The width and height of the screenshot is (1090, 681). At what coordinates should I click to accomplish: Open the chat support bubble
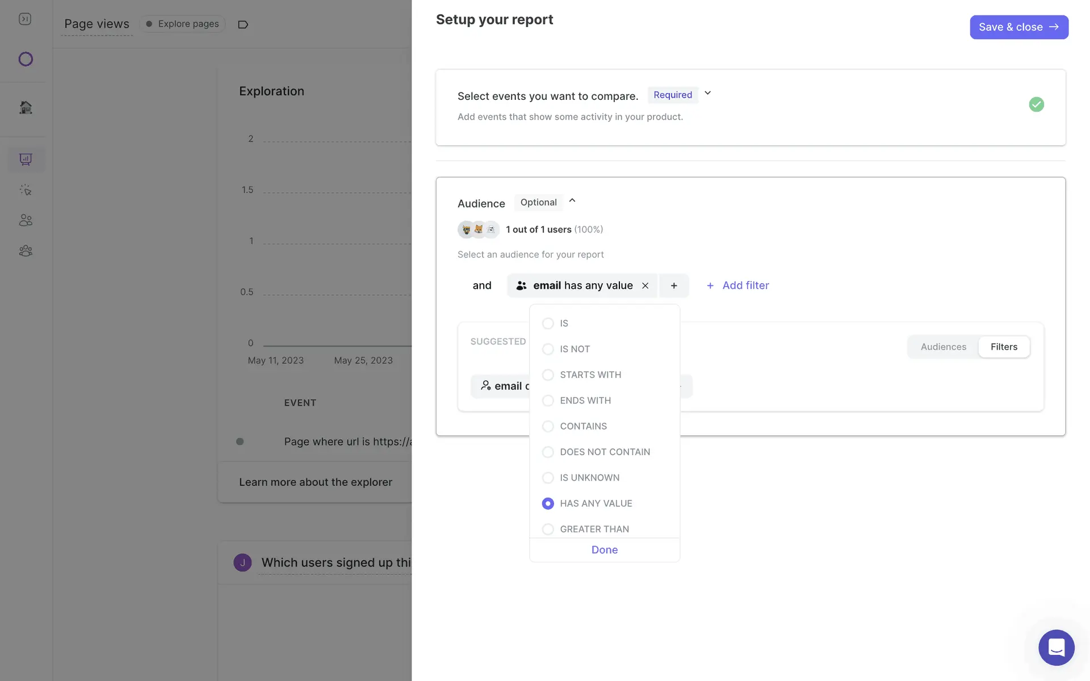(1056, 647)
